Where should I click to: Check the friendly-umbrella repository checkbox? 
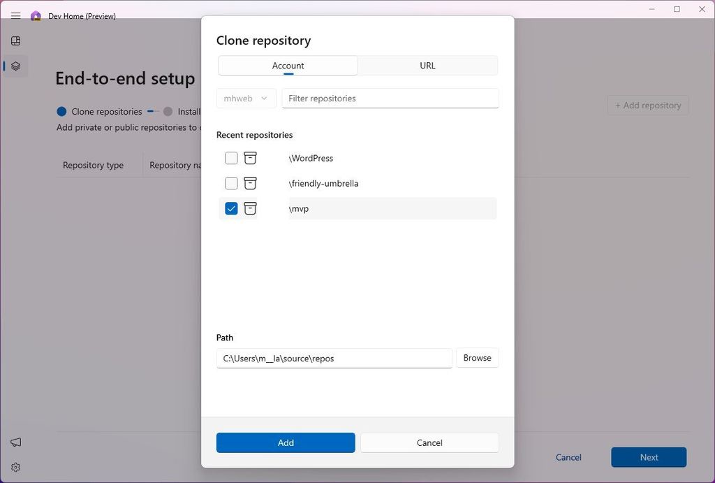pyautogui.click(x=231, y=183)
